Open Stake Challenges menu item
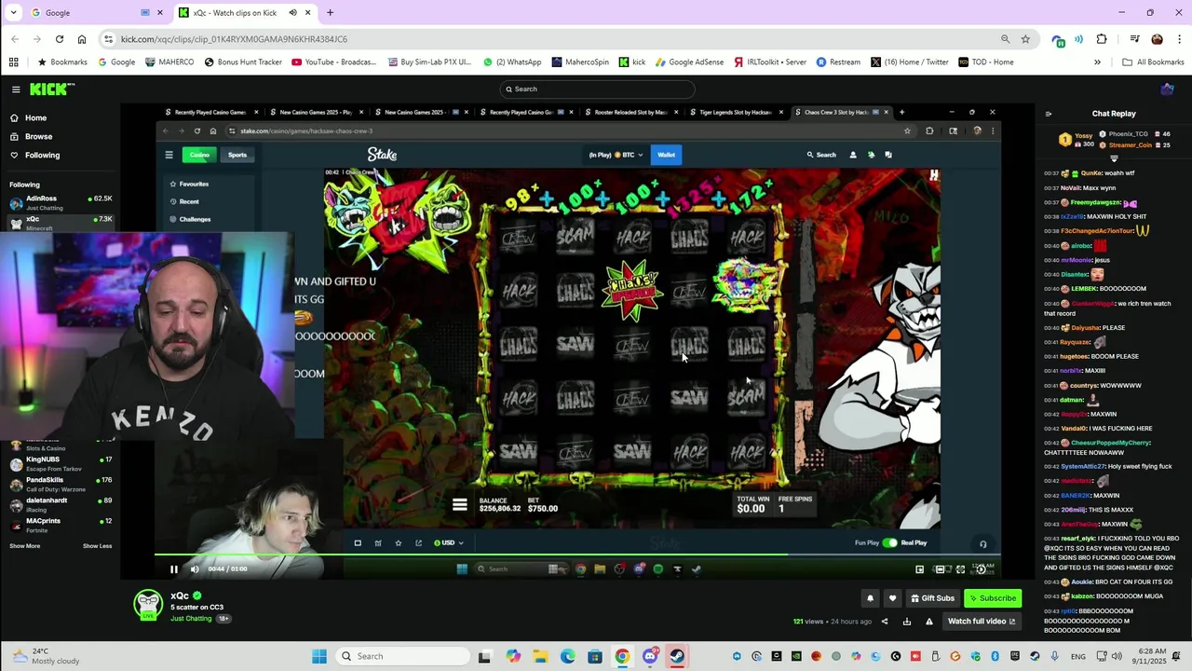Image resolution: width=1192 pixels, height=671 pixels. pyautogui.click(x=195, y=219)
